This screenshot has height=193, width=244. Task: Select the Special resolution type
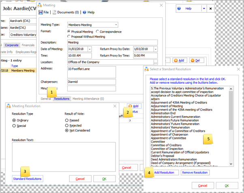[15, 126]
